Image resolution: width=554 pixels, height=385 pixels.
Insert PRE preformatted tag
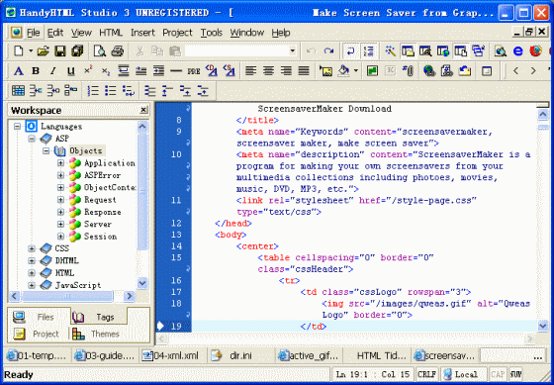[x=194, y=71]
